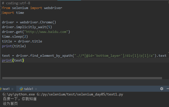Open the Run panel settings gear
Viewport: 169px width, 107px height.
tap(162, 89)
